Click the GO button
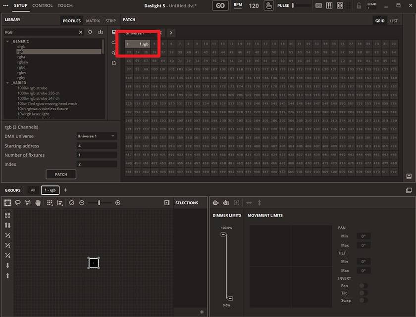The image size is (416, 317). [220, 6]
